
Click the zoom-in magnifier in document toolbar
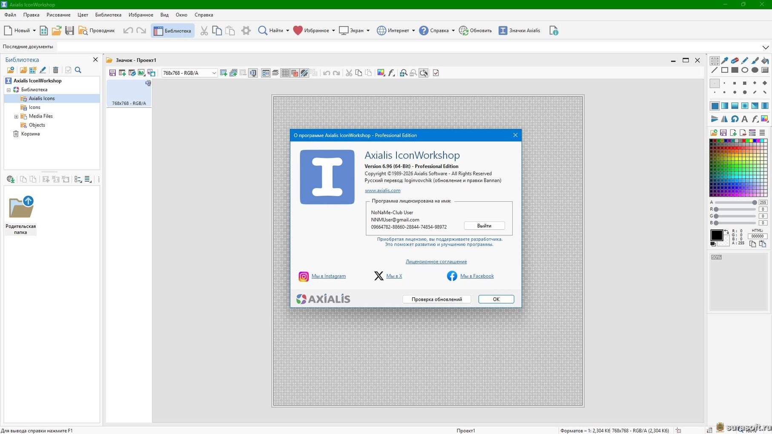[x=403, y=73]
